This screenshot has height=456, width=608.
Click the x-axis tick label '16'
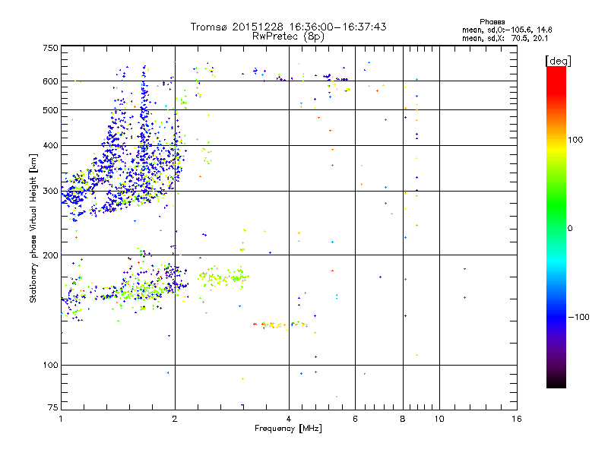(x=517, y=419)
